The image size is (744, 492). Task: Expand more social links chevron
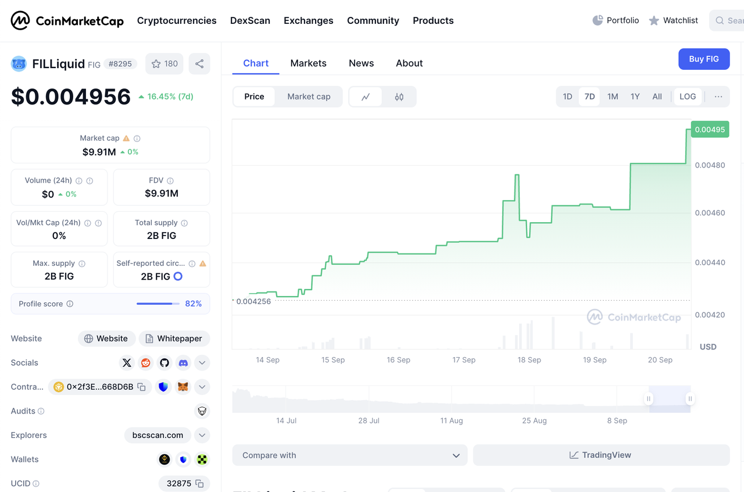tap(202, 363)
